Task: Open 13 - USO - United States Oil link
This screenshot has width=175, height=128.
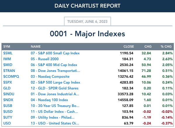Action: tap(55, 123)
